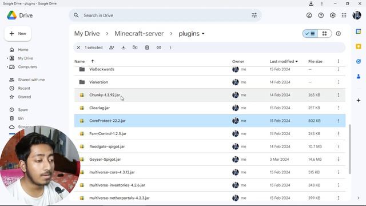366x206 pixels.
Task: Open Calendar side panel icon
Action: point(359,31)
